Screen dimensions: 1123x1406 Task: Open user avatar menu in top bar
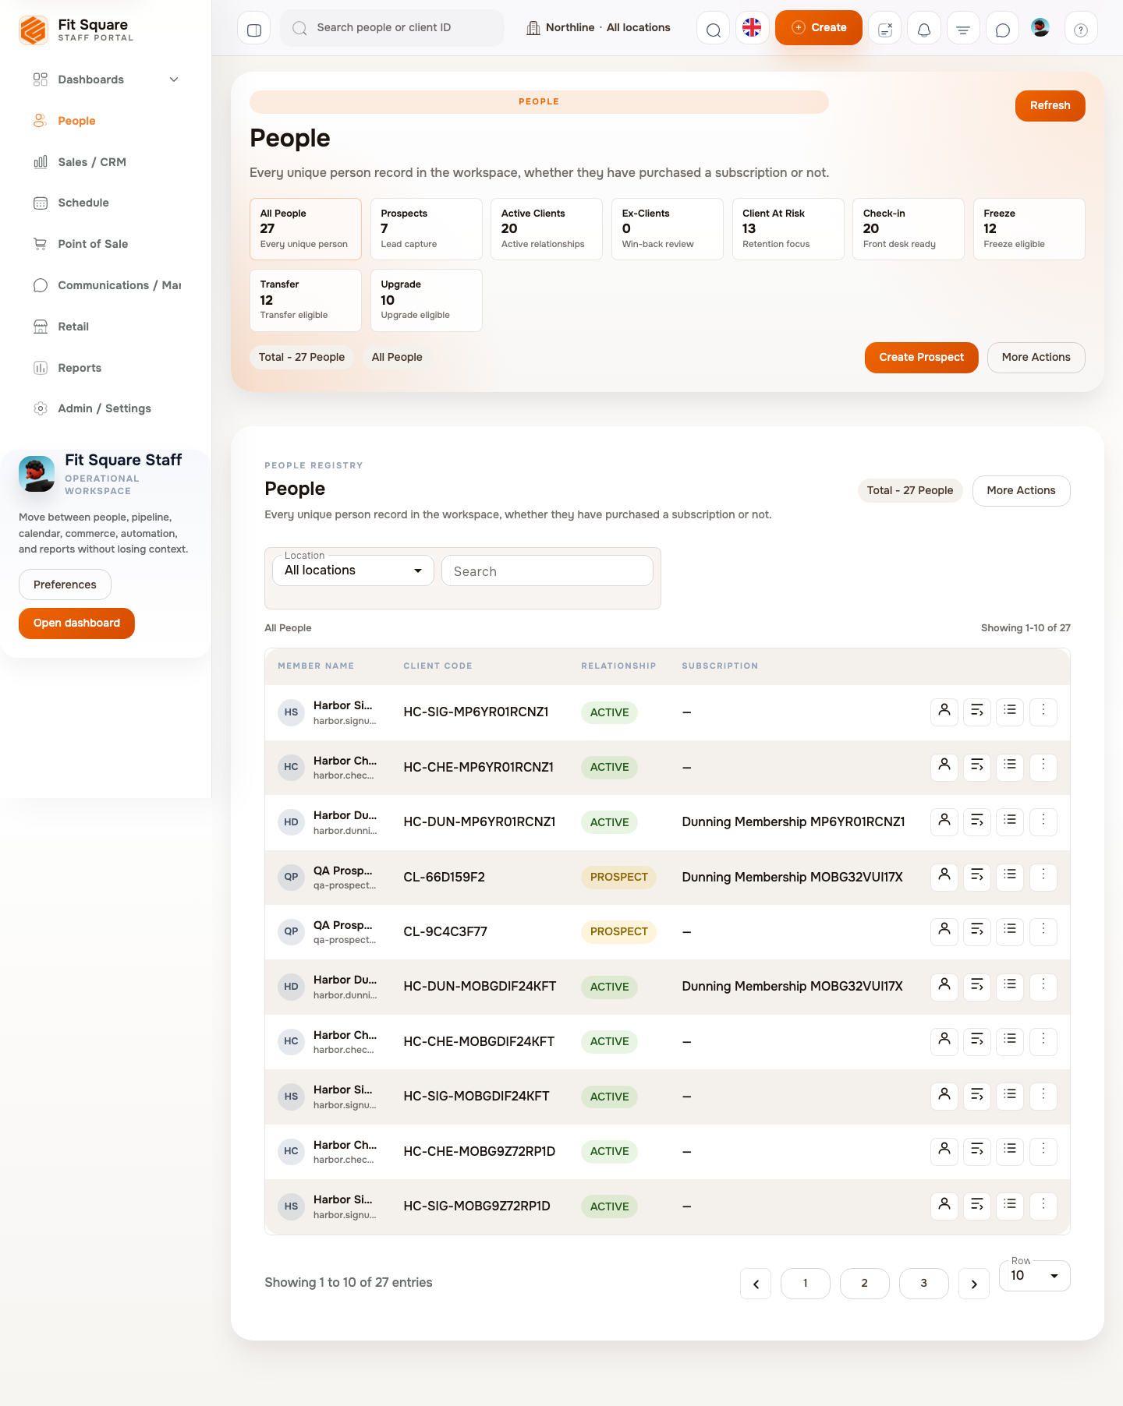tap(1040, 28)
